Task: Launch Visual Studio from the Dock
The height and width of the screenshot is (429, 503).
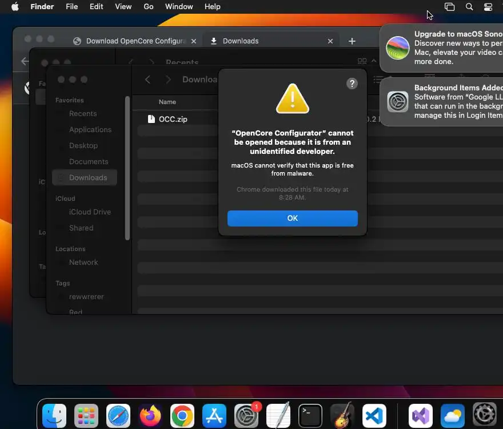Action: point(421,416)
